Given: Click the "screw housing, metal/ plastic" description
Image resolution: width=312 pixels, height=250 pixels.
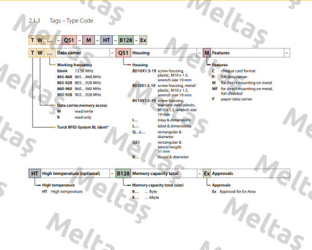Looking at the screenshot, I should coord(177,90).
